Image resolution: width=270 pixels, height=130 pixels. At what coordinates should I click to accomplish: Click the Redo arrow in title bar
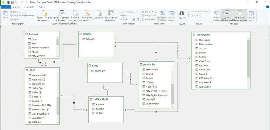click(22, 2)
